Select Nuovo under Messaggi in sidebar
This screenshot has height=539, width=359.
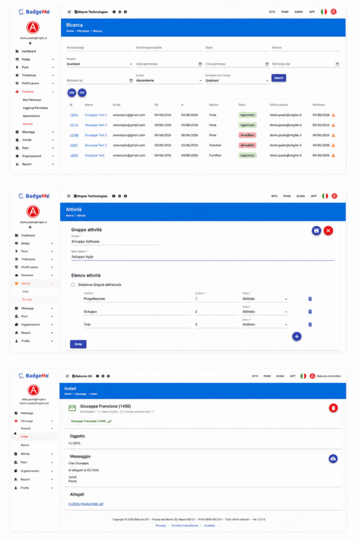coord(25,445)
